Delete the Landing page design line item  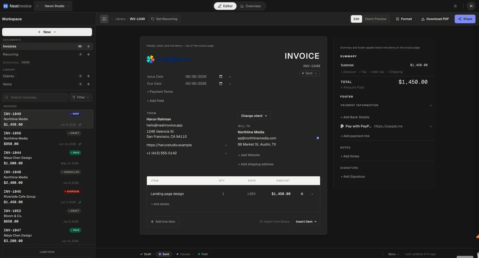click(x=312, y=194)
